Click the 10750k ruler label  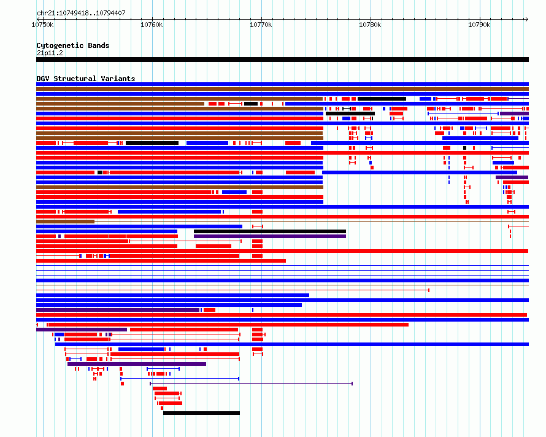coord(42,25)
